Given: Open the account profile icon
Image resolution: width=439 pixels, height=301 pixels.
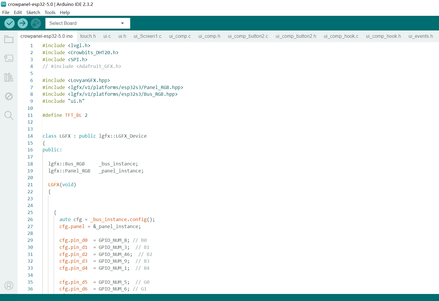Looking at the screenshot, I should (x=9, y=285).
